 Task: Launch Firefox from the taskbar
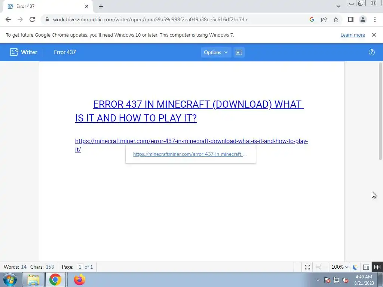79,280
